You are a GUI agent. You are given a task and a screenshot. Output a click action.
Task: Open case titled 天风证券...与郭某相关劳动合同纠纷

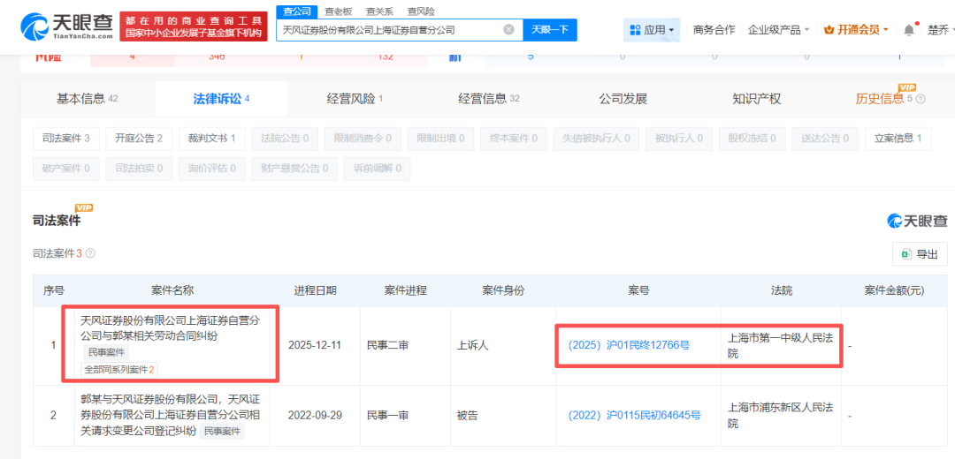pos(172,327)
